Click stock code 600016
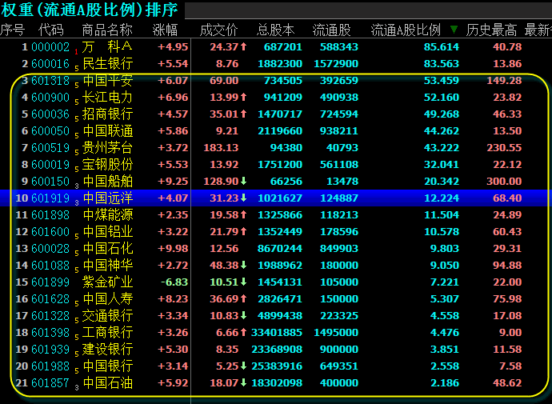552x404 pixels. pyautogui.click(x=50, y=64)
